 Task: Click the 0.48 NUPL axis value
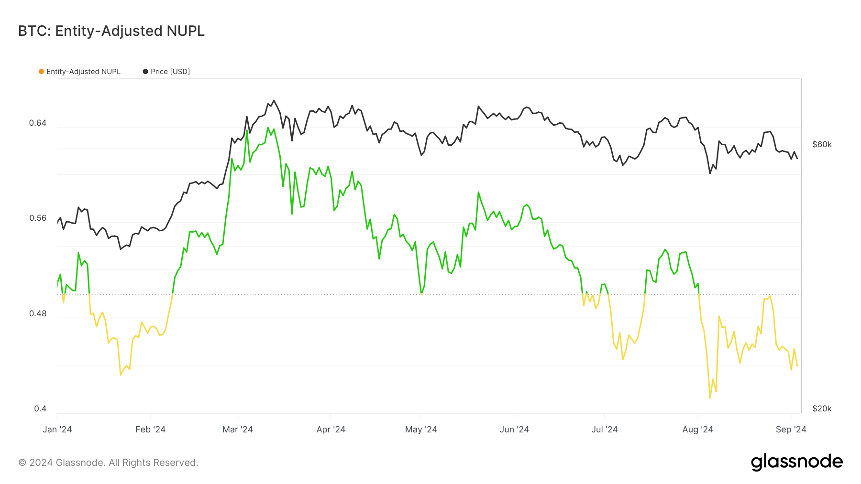click(38, 313)
